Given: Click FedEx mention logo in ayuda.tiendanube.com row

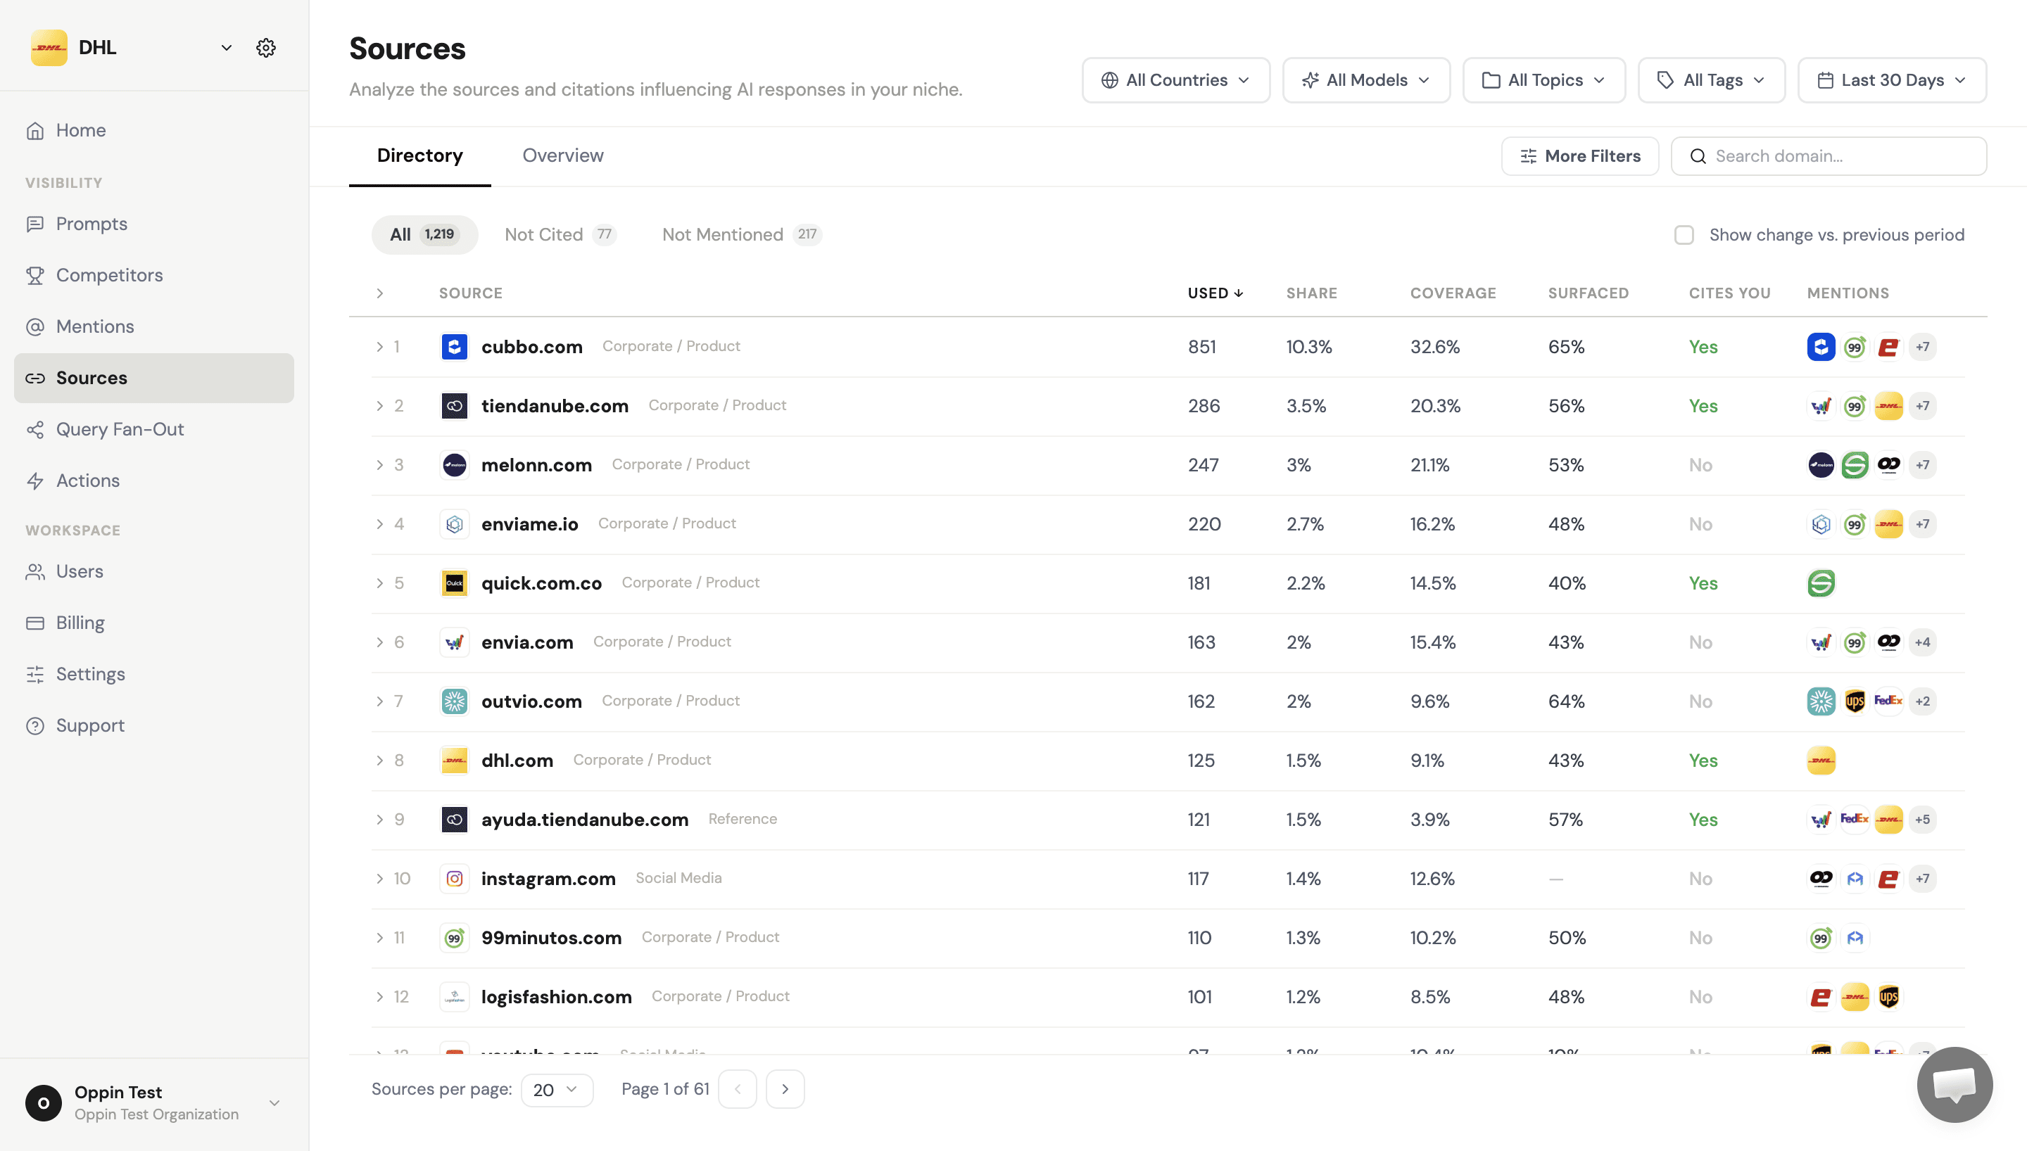Looking at the screenshot, I should [x=1855, y=819].
